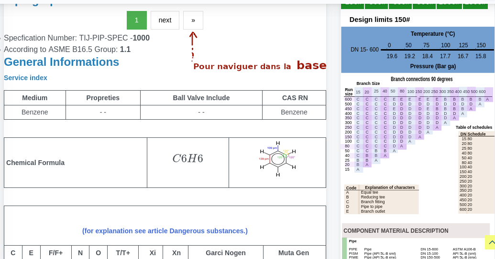Click the F/F+ hazard column header
The height and width of the screenshot is (259, 495).
pyautogui.click(x=56, y=253)
